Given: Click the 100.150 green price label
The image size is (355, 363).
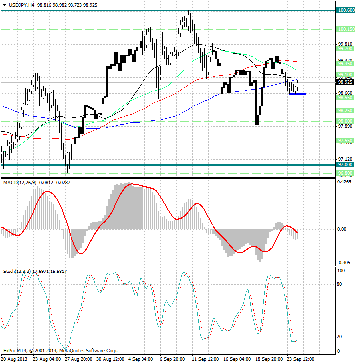Looking at the screenshot, I should 345,29.
